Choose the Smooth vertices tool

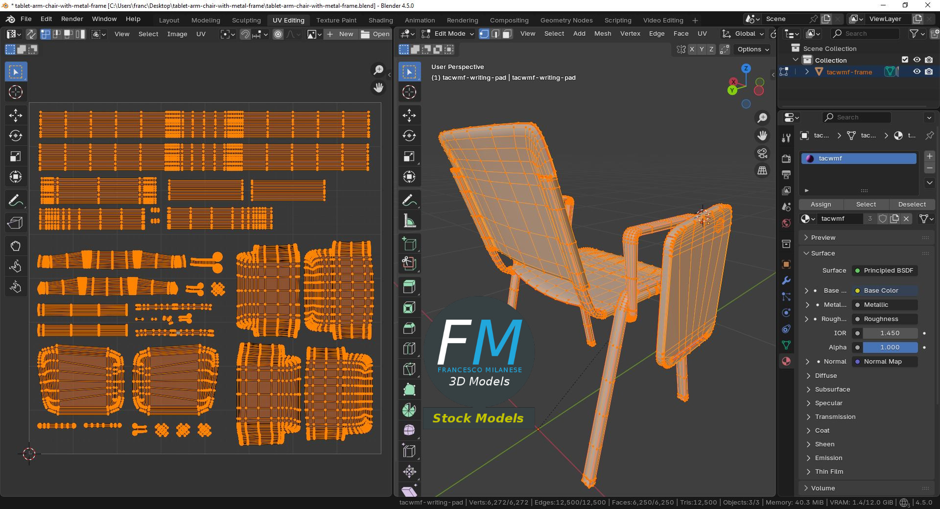pyautogui.click(x=409, y=431)
